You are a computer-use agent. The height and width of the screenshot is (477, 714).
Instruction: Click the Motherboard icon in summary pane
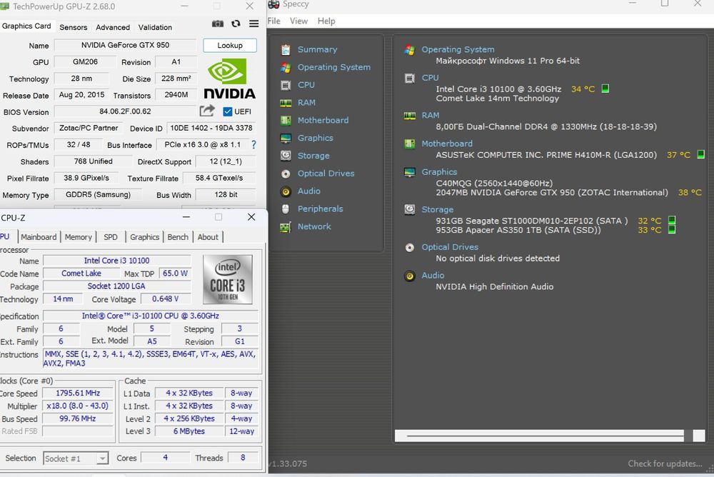coord(409,144)
